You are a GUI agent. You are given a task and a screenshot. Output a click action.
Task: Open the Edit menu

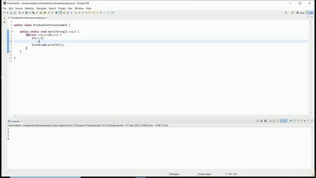click(x=11, y=8)
